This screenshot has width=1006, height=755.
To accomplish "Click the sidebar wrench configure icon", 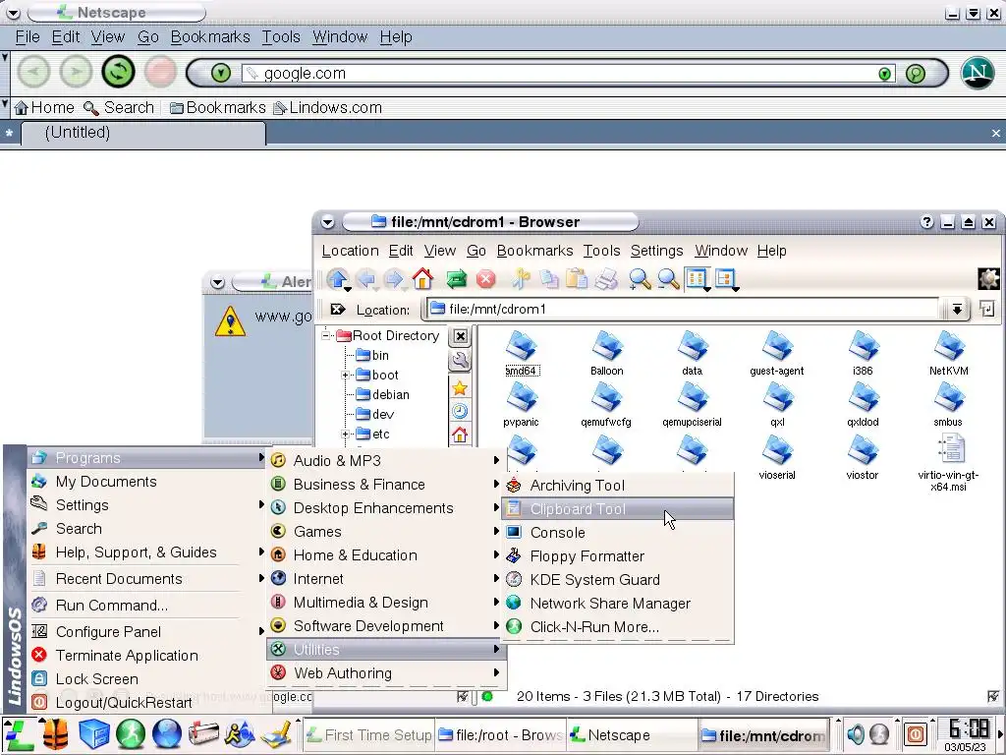I will 460,361.
